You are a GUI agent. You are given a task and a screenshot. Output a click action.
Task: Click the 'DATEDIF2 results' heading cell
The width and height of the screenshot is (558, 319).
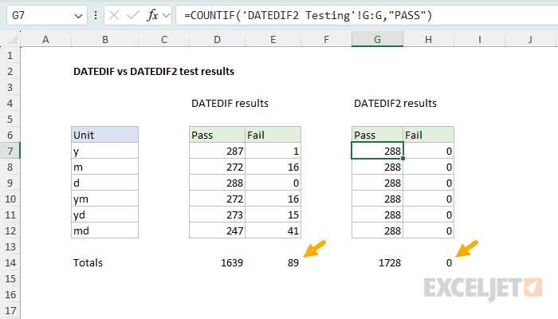coord(395,103)
